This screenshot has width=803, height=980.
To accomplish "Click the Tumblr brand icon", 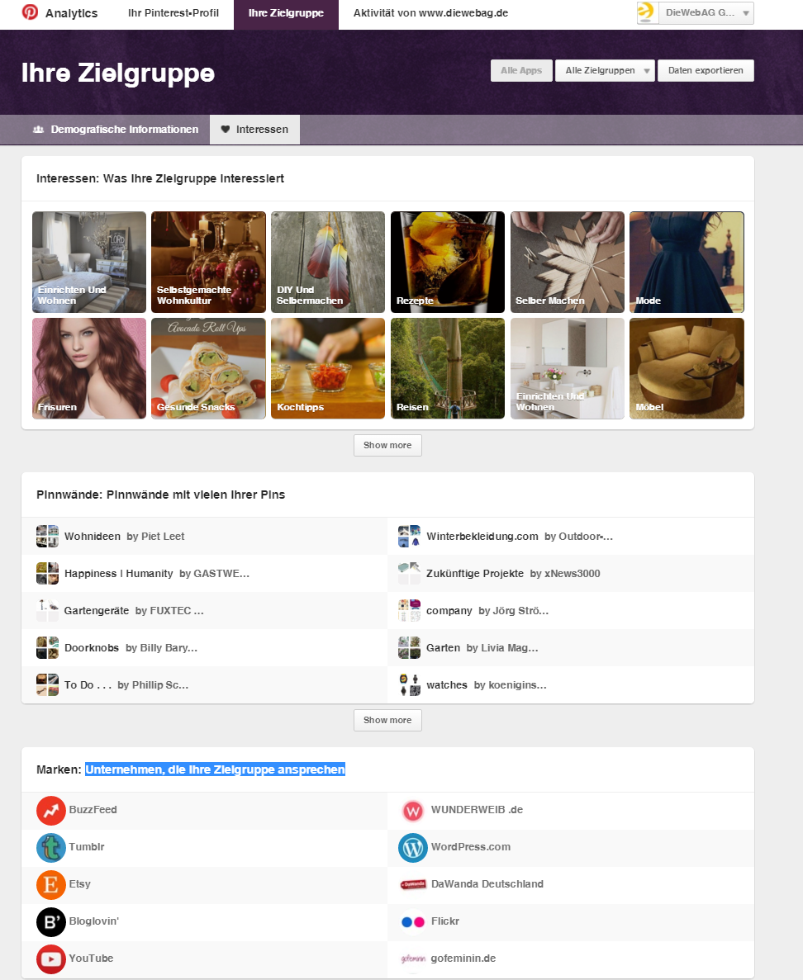I will click(50, 848).
